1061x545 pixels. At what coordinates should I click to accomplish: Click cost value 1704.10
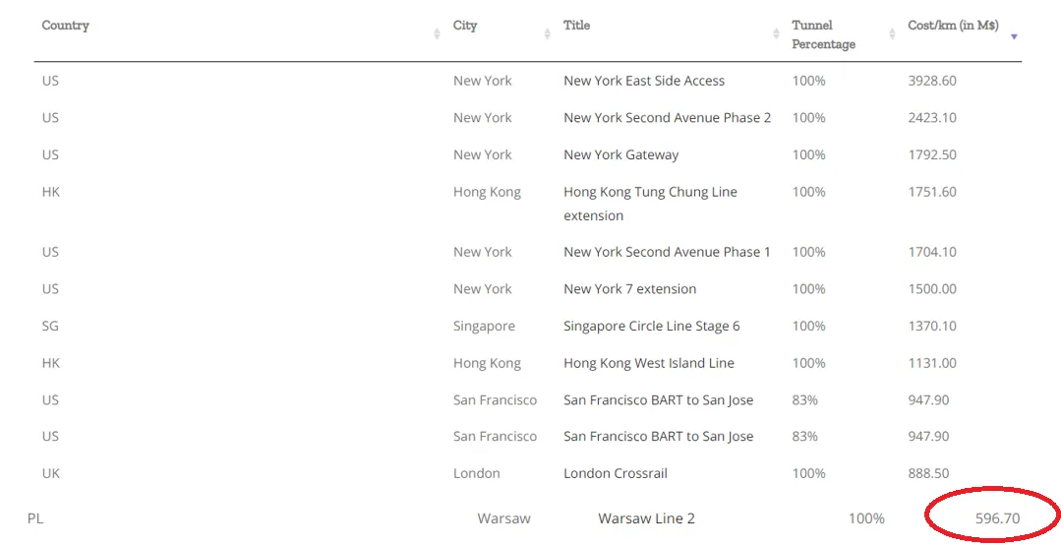(x=932, y=252)
